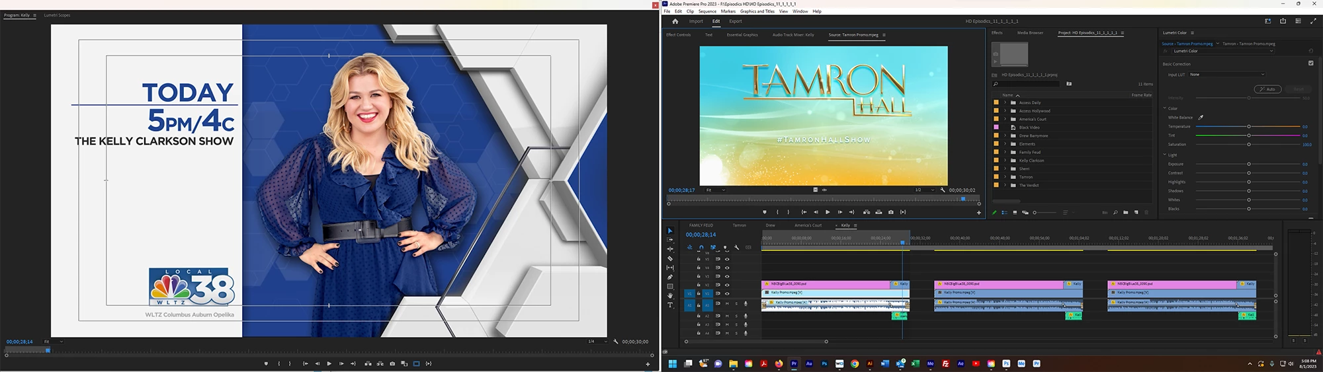Adjust the Exposure slider handle

[x=1248, y=164]
